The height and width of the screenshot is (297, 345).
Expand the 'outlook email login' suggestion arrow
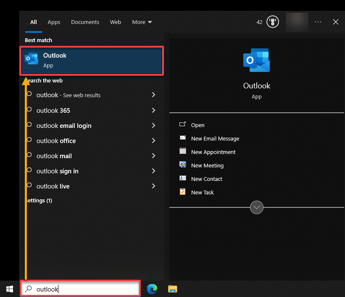coord(153,125)
